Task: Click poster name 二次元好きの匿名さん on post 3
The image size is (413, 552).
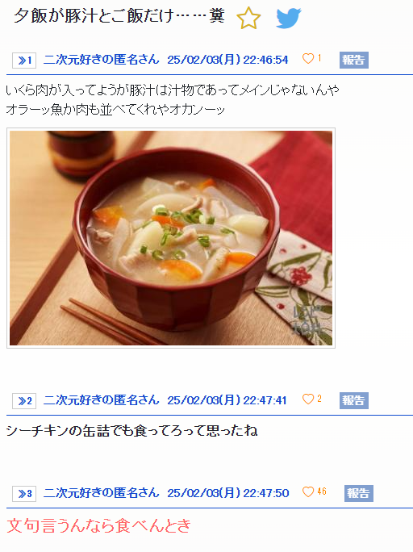Action: (102, 493)
